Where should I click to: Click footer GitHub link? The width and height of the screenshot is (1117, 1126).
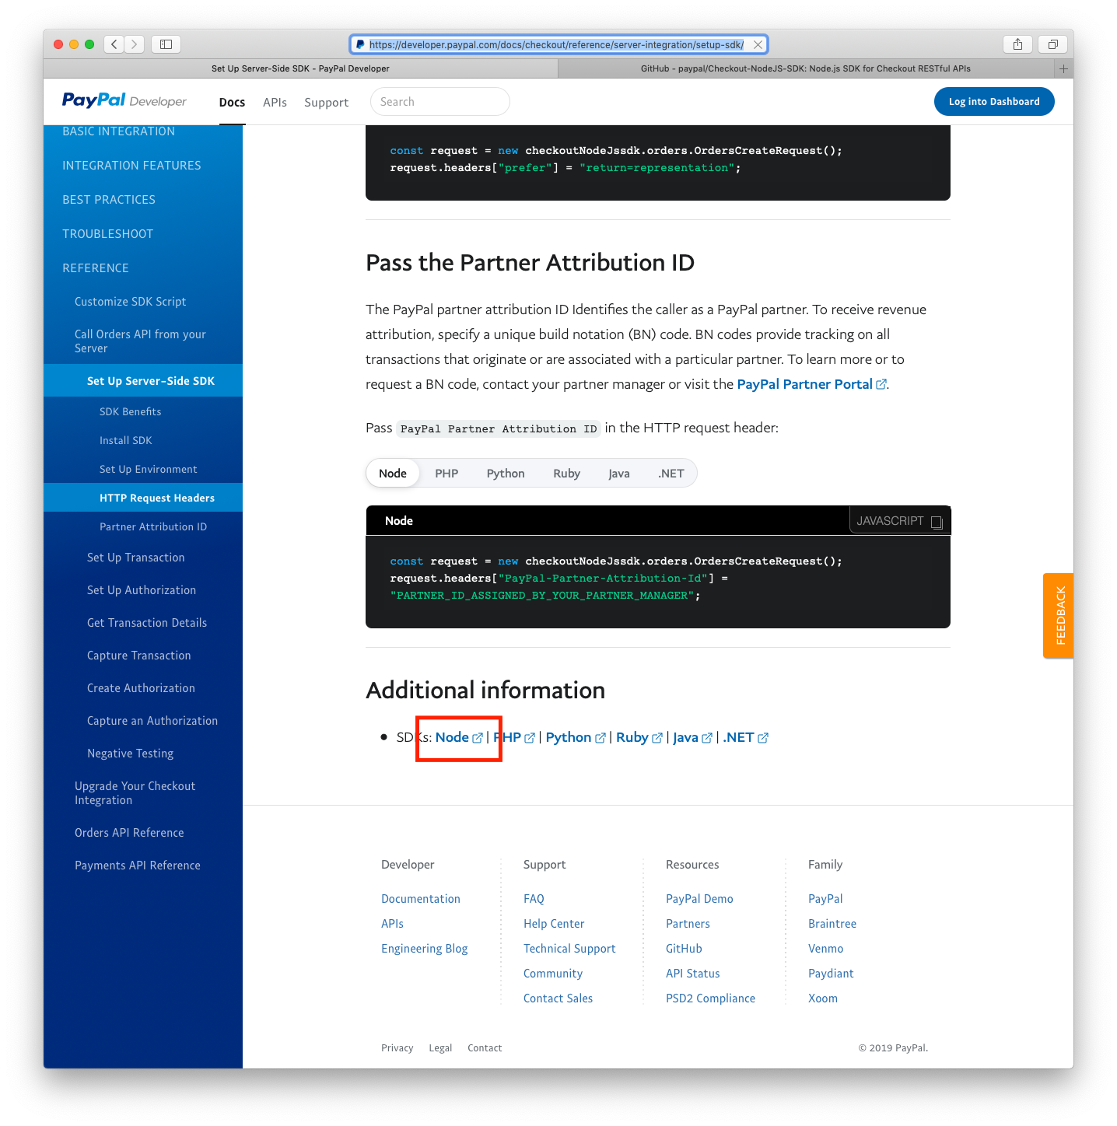pos(684,949)
